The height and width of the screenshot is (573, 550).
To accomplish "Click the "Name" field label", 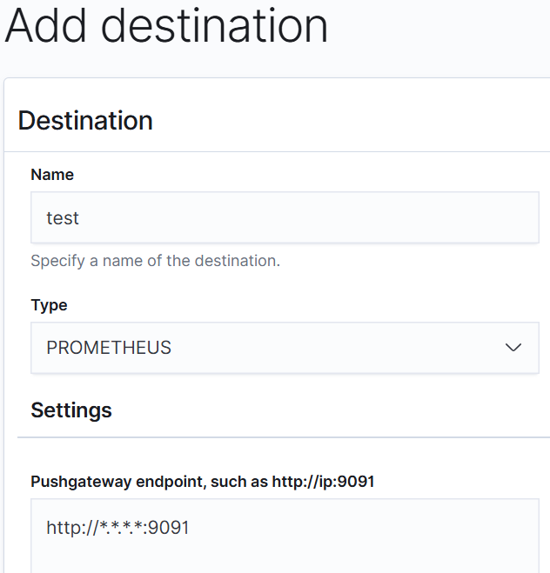I will 52,175.
